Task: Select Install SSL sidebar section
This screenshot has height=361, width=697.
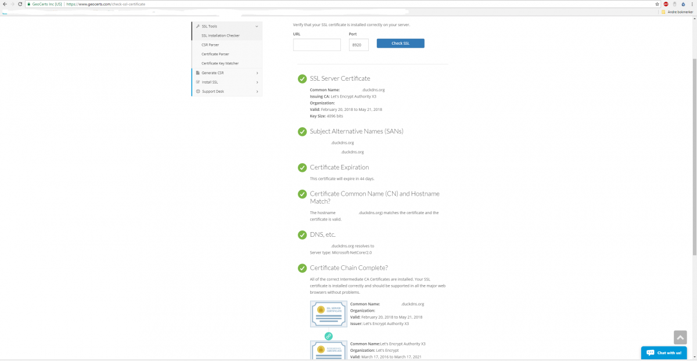Action: 227,82
